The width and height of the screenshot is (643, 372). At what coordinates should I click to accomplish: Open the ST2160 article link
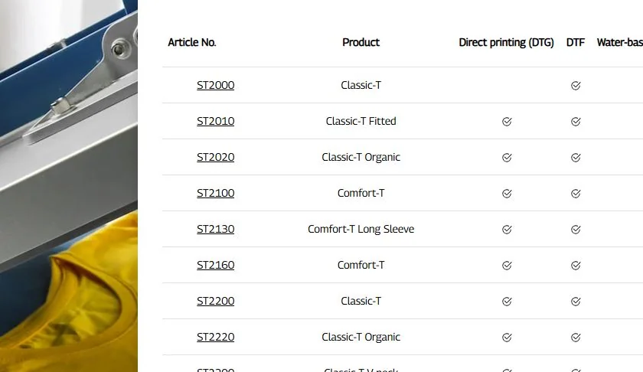point(215,265)
